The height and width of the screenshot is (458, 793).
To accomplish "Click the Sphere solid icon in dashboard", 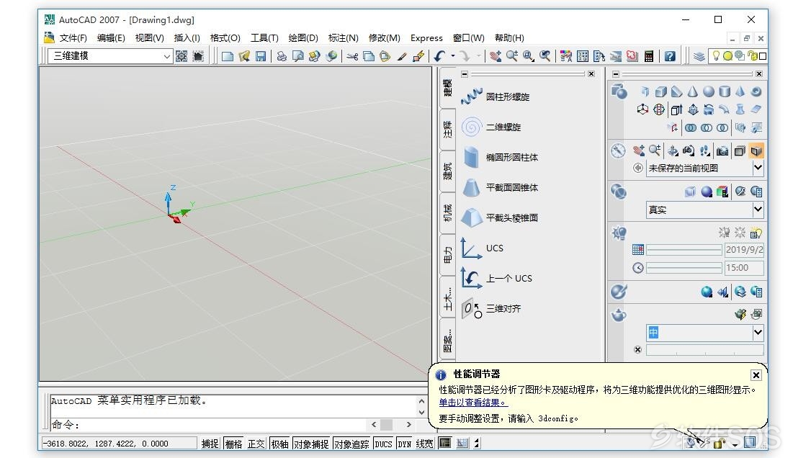I will [709, 91].
